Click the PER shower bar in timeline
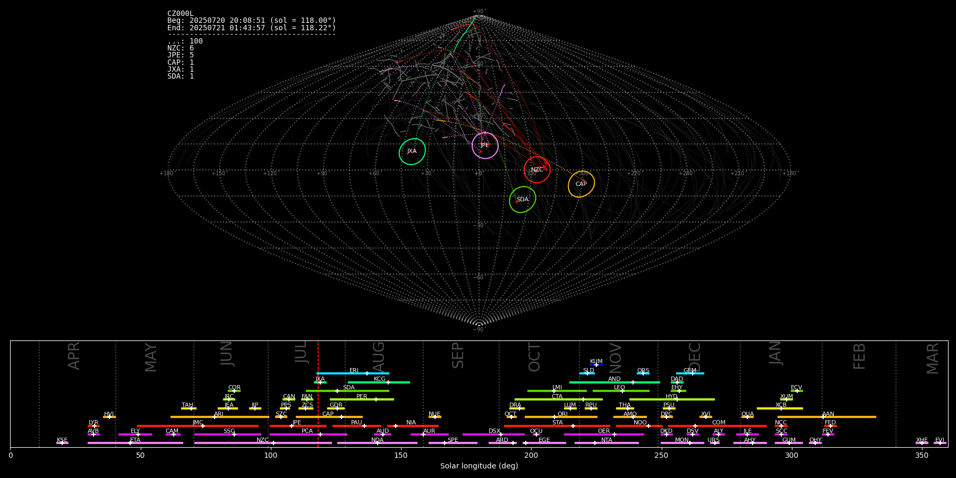956x478 pixels. (x=362, y=399)
